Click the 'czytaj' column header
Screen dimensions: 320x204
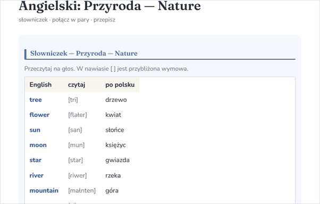[x=77, y=85]
